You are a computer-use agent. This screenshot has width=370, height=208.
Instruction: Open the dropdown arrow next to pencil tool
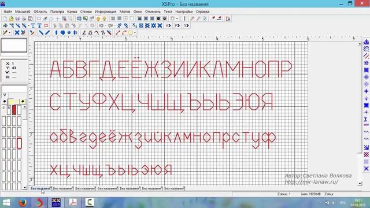[10, 32]
